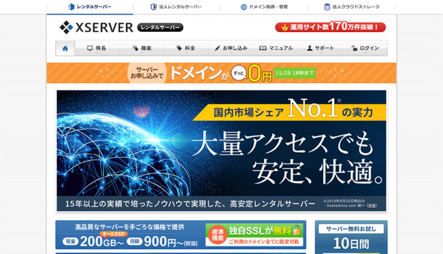
Task: Click the ずっと speech bubble
Action: point(239,73)
